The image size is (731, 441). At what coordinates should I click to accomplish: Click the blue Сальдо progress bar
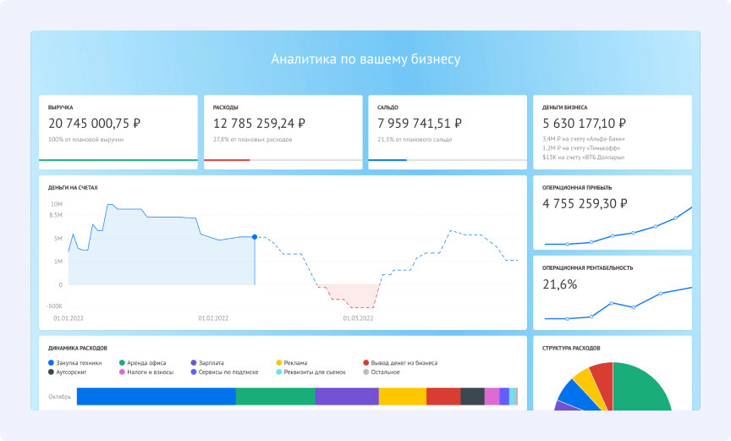(x=387, y=160)
